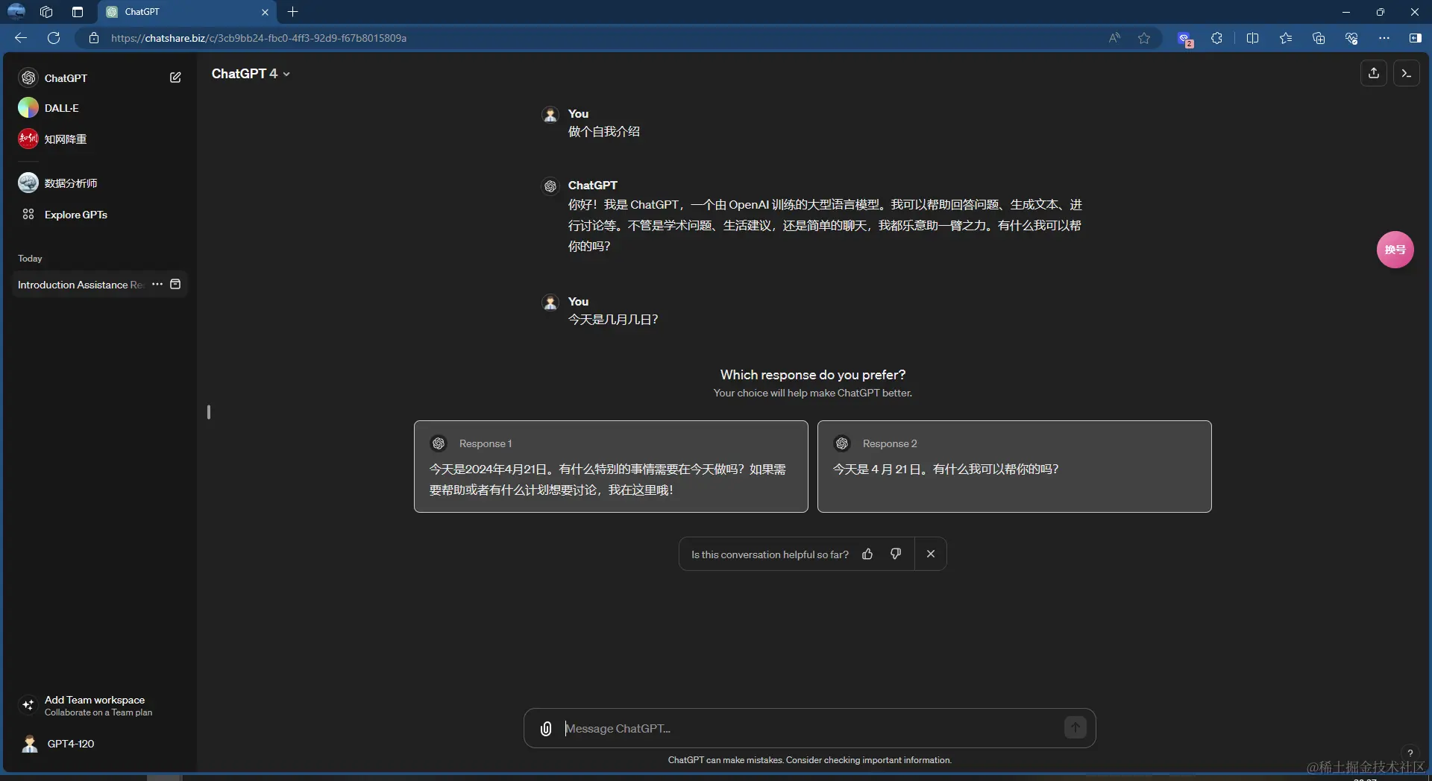Collapse the sidebar with the handle
The width and height of the screenshot is (1432, 781).
209,412
